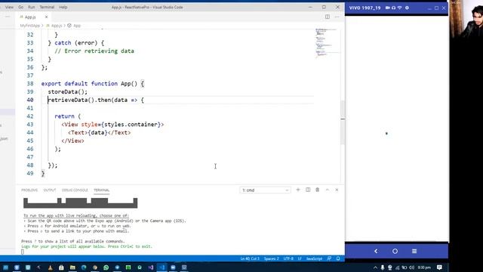Change end-of-line sequence LF
Image resolution: width=483 pixels, height=272 pixels.
click(x=300, y=258)
